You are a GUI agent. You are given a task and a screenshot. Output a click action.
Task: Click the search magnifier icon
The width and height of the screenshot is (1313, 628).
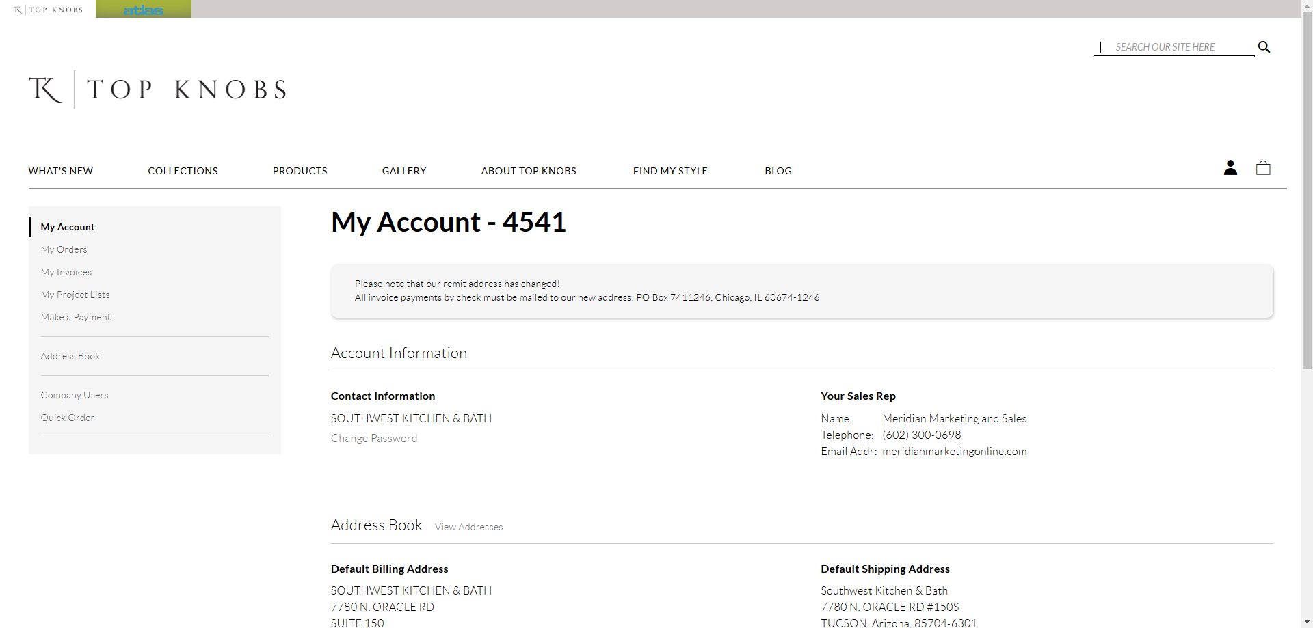click(x=1264, y=47)
